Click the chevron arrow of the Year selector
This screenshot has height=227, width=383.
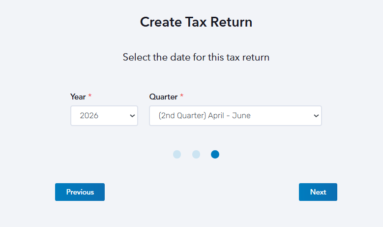click(x=132, y=116)
